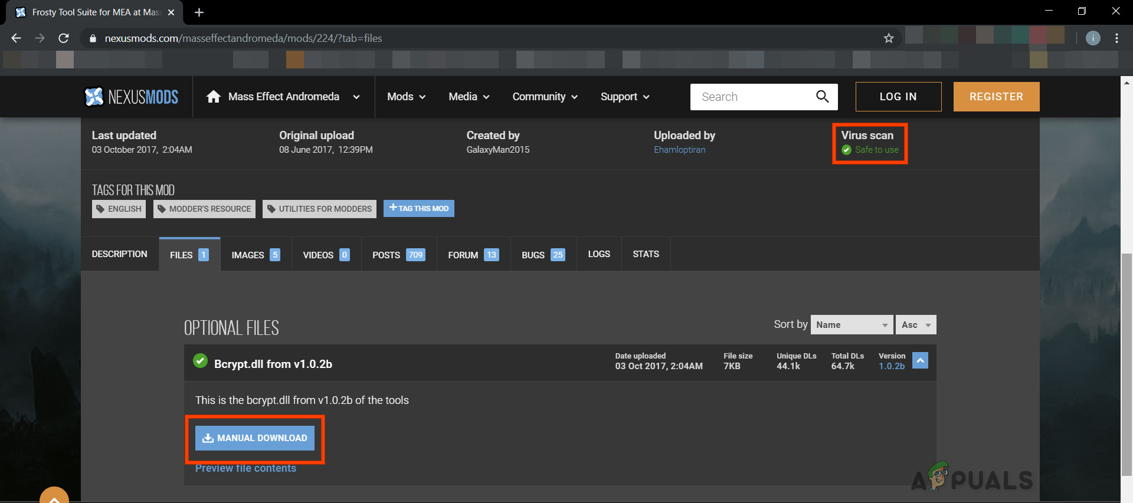Viewport: 1133px width, 503px height.
Task: Click in the Search input field
Action: coord(752,97)
